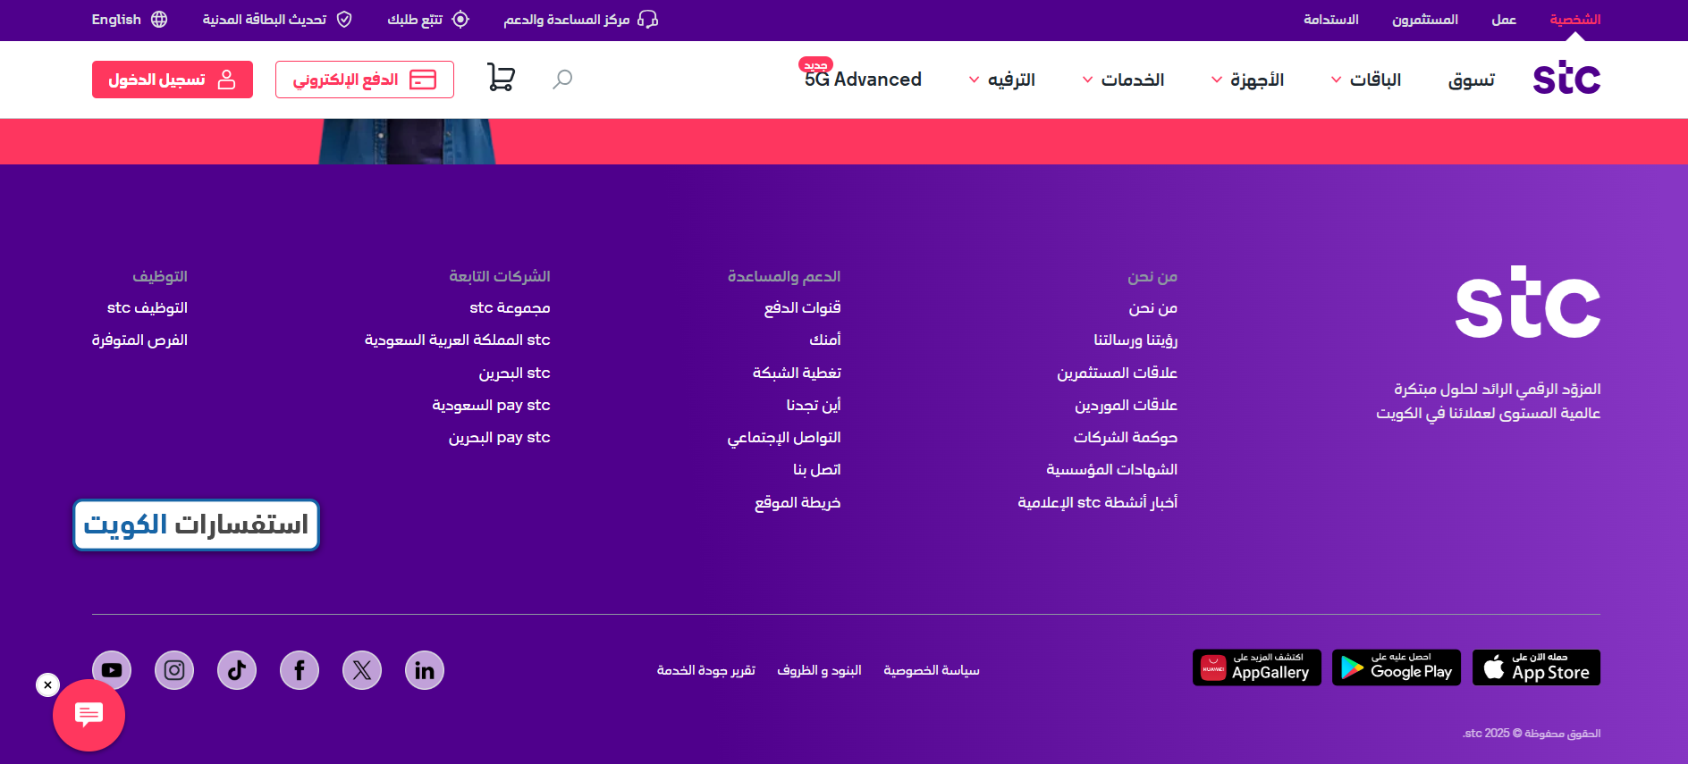
Task: Select the عمل top tab
Action: coord(1504,20)
